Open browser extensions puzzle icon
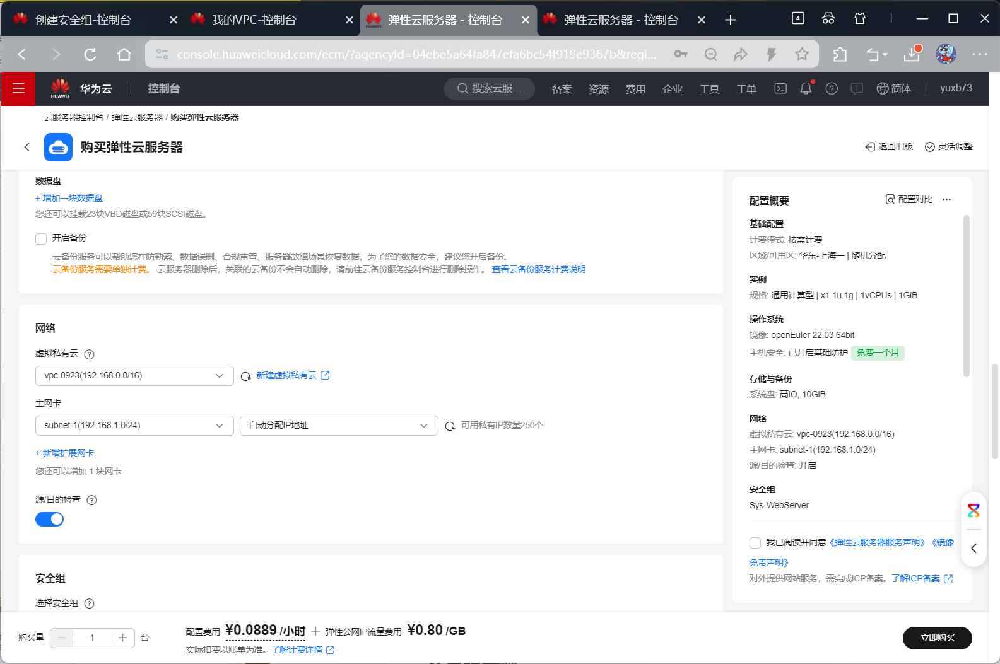1000x664 pixels. click(840, 54)
